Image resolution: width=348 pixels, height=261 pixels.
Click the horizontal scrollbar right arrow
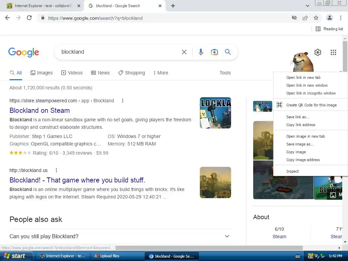click(340, 248)
